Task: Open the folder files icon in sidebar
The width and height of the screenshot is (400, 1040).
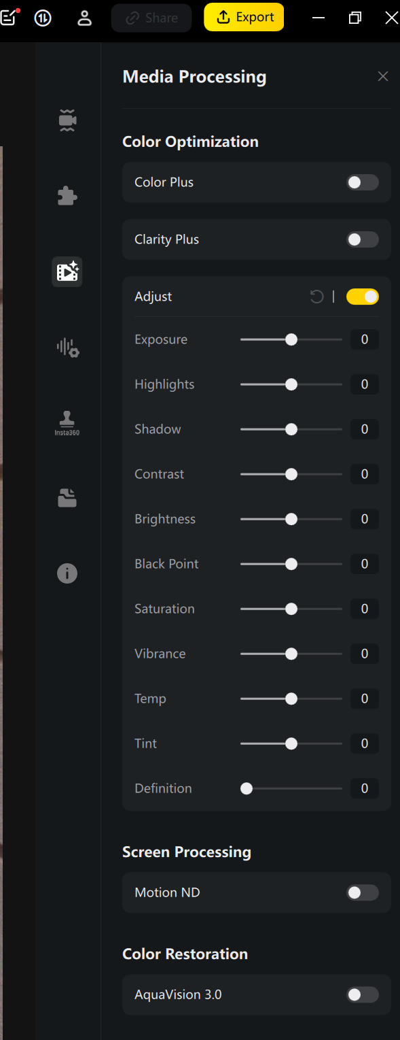Action: point(67,499)
